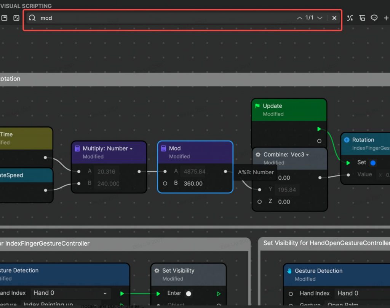Click the Rotation node Value input port

[348, 175]
